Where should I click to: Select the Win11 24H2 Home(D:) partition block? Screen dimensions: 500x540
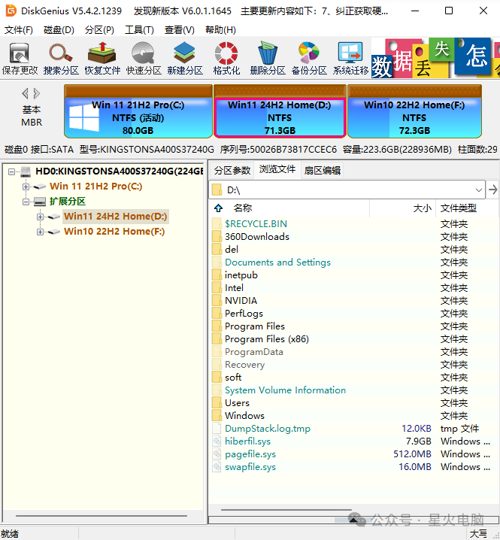point(280,111)
